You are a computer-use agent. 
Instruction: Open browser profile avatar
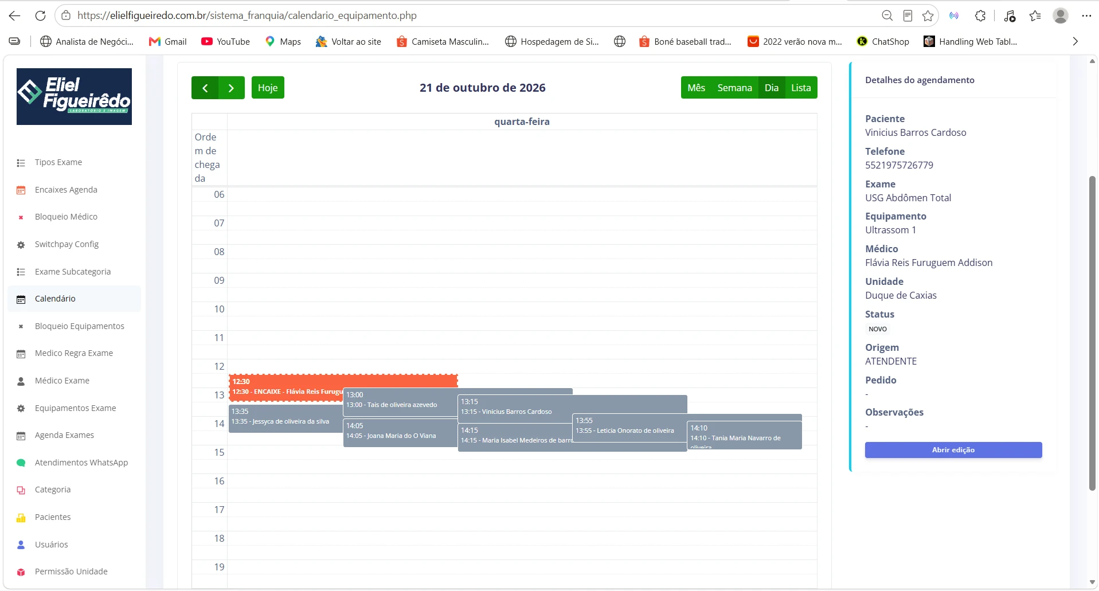point(1061,15)
